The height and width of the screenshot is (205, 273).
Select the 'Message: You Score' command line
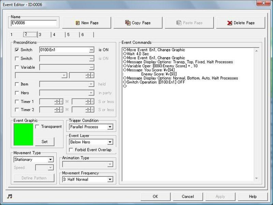click(149, 70)
